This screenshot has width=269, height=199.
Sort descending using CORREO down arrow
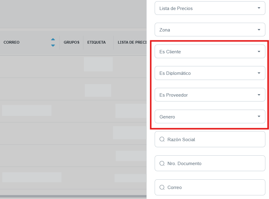(x=53, y=45)
